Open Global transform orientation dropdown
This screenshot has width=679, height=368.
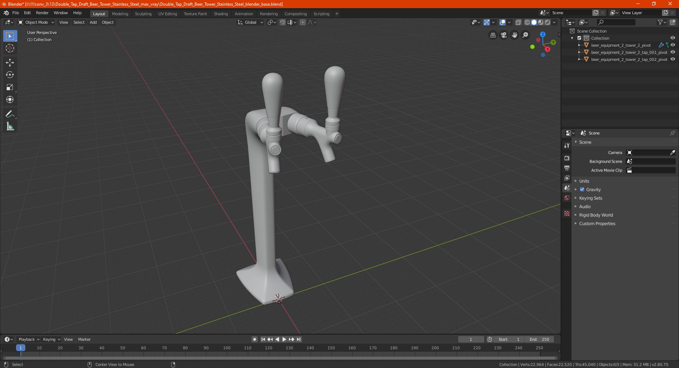tap(250, 22)
